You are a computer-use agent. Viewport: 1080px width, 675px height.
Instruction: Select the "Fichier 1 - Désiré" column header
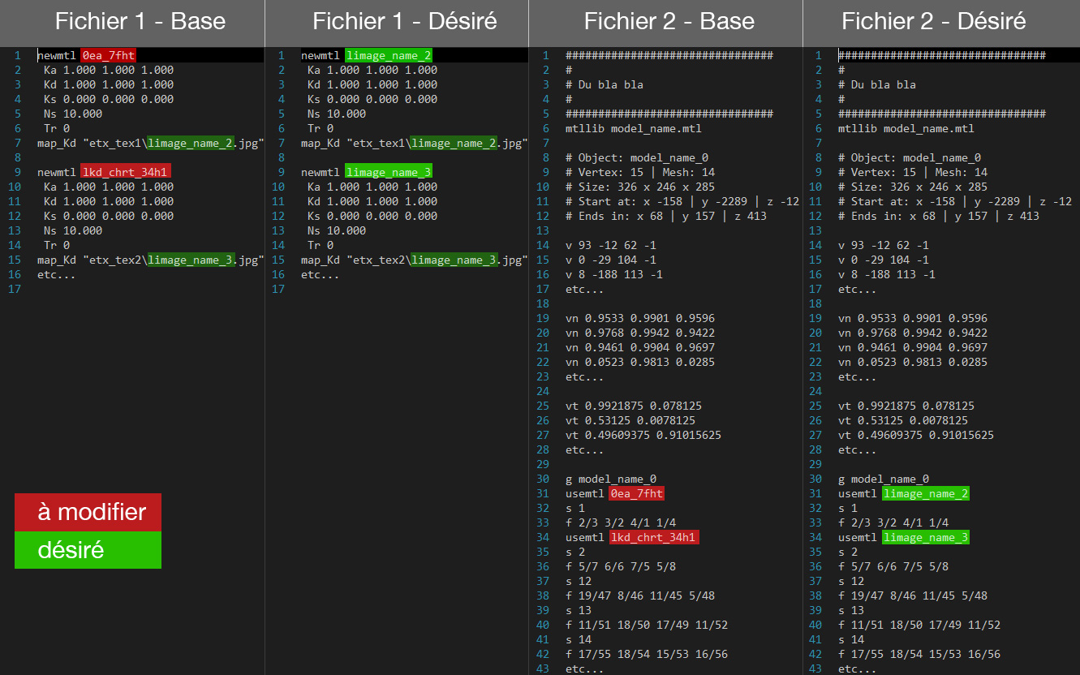(x=397, y=22)
